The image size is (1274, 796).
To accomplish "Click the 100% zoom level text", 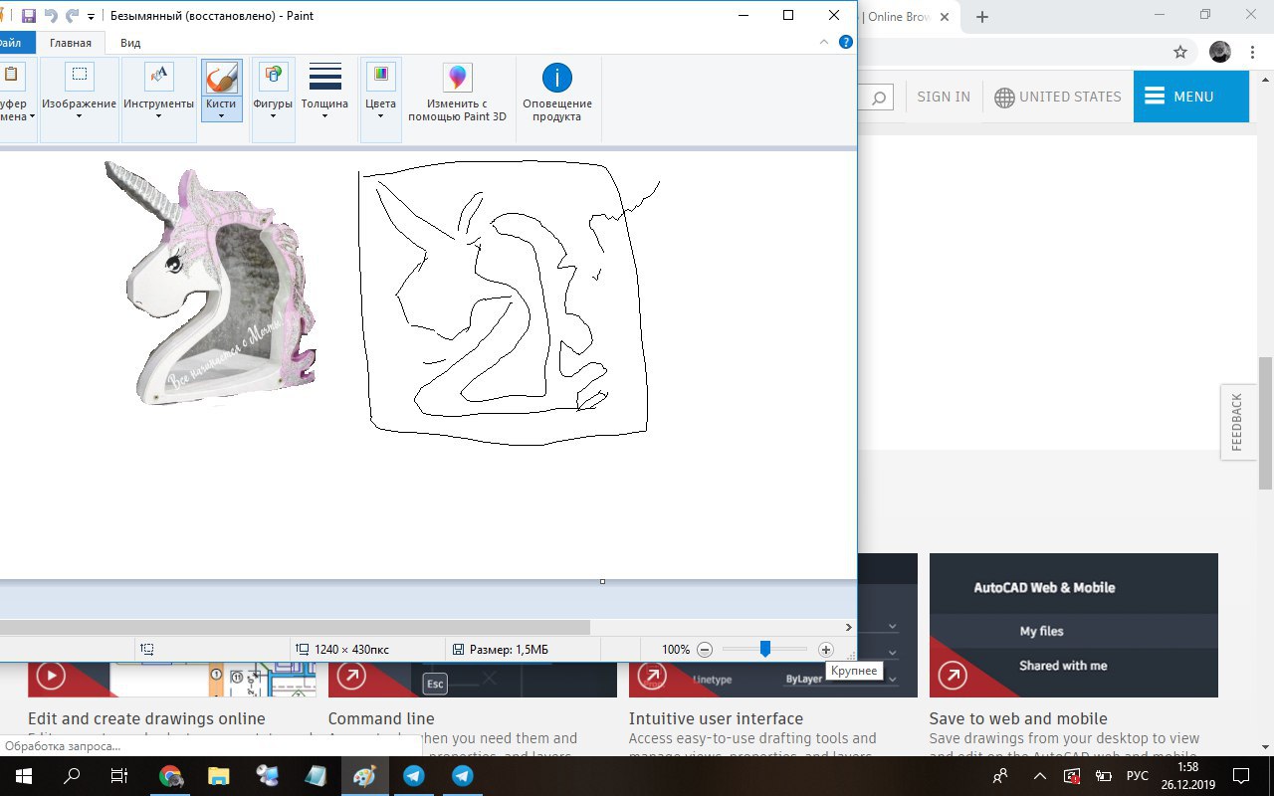I will tap(676, 650).
